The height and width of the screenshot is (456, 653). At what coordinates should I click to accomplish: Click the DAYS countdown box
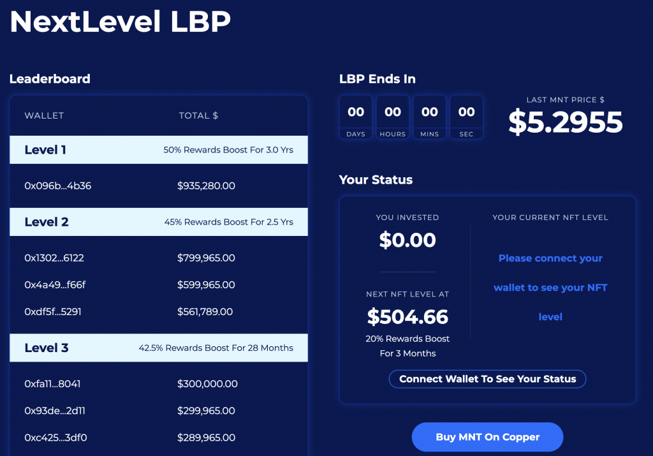point(356,117)
